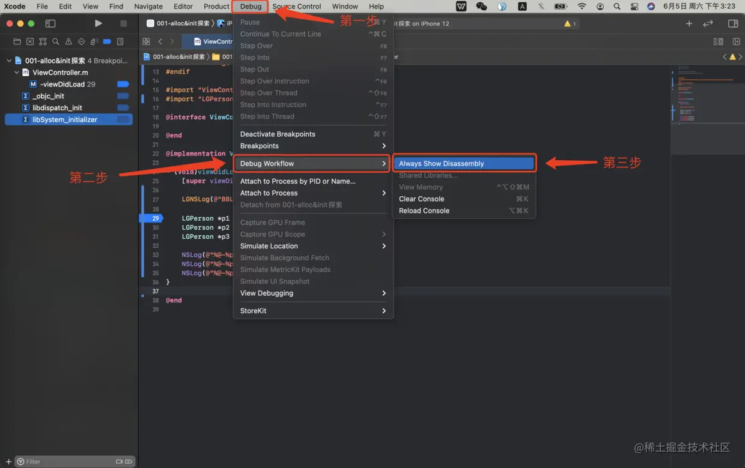
Task: Expand the StoreKit submenu
Action: [313, 311]
